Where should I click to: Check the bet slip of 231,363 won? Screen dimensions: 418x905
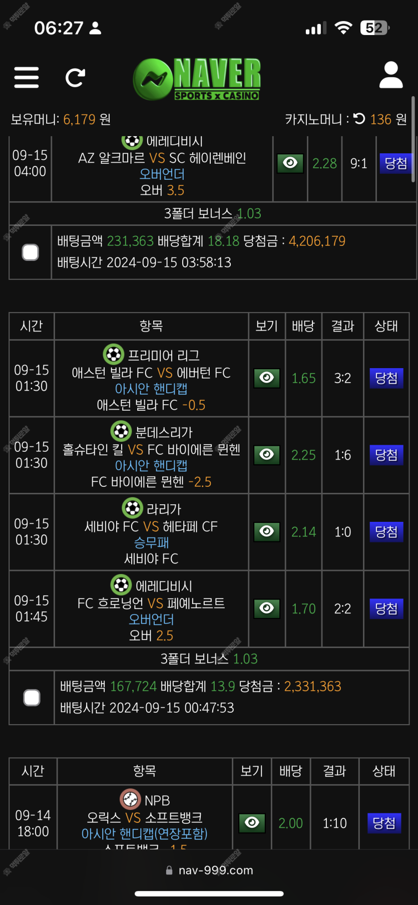(31, 252)
